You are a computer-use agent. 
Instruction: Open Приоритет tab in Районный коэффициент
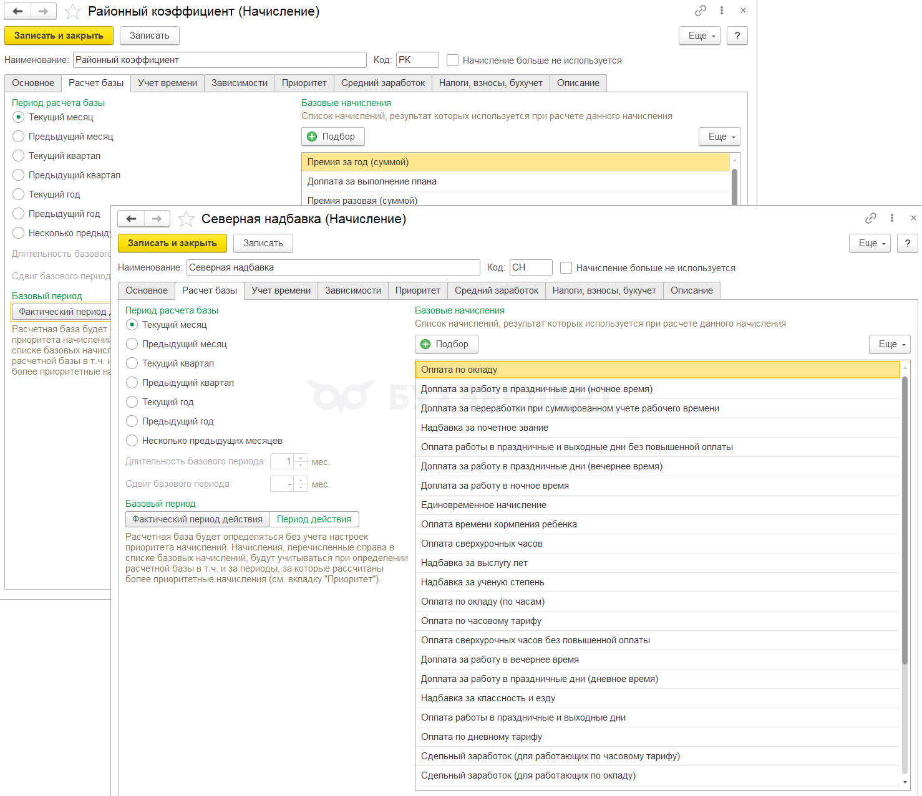pyautogui.click(x=304, y=83)
